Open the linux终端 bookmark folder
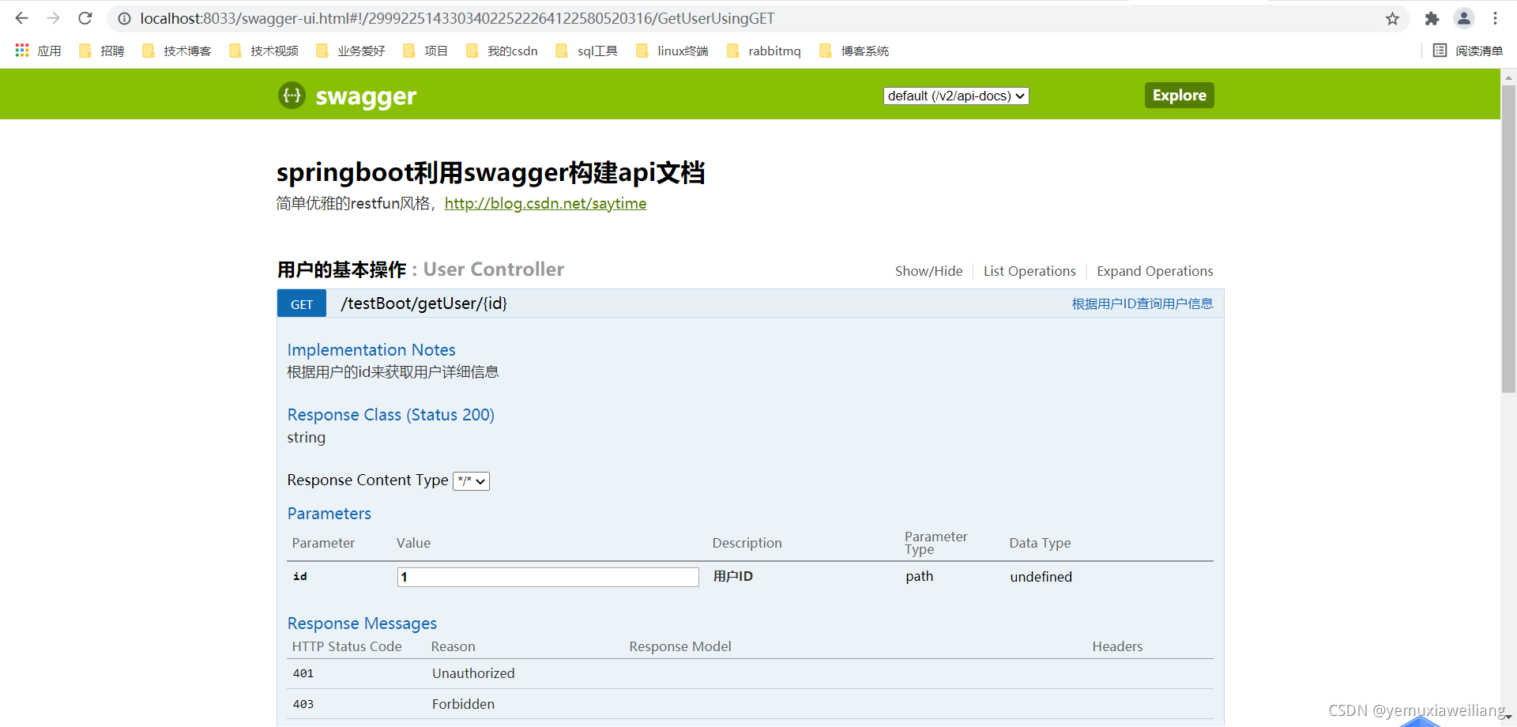 pos(672,51)
